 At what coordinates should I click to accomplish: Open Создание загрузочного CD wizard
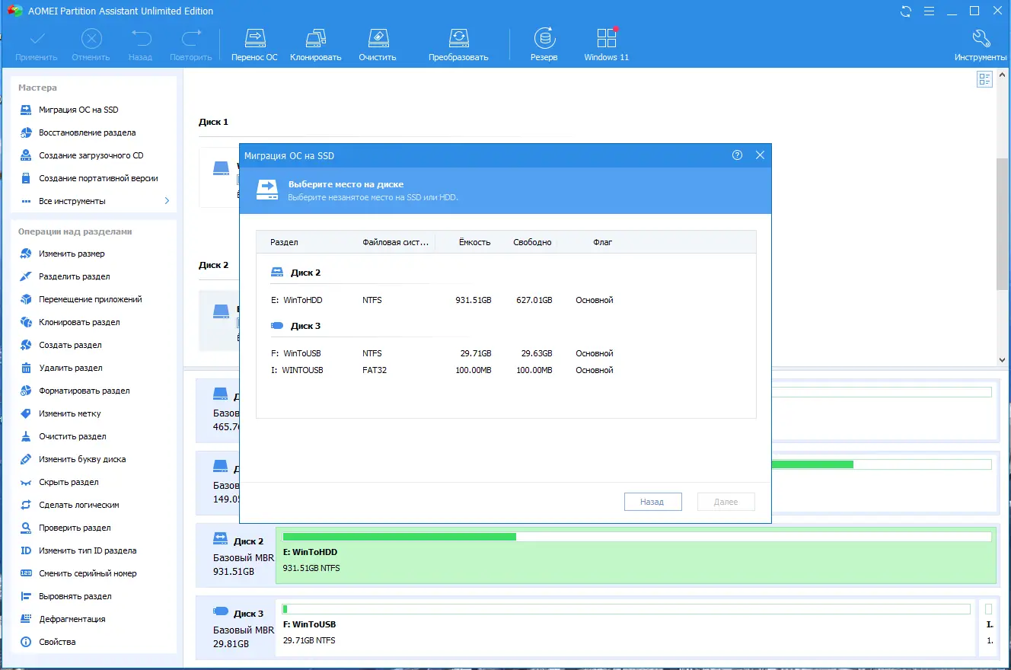point(91,155)
